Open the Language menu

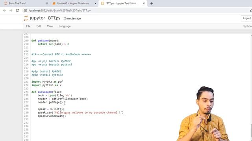(65, 26)
